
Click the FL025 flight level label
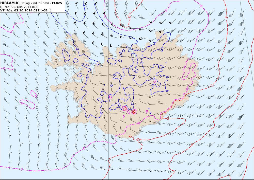click(x=57, y=3)
